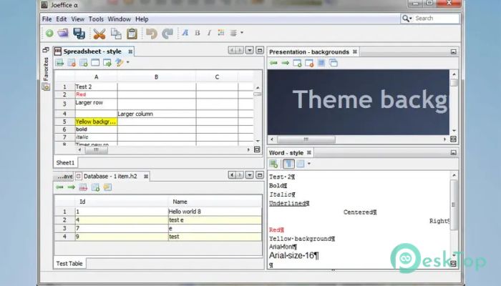Go to next record in Database toolbar
This screenshot has width=501, height=286.
71,187
